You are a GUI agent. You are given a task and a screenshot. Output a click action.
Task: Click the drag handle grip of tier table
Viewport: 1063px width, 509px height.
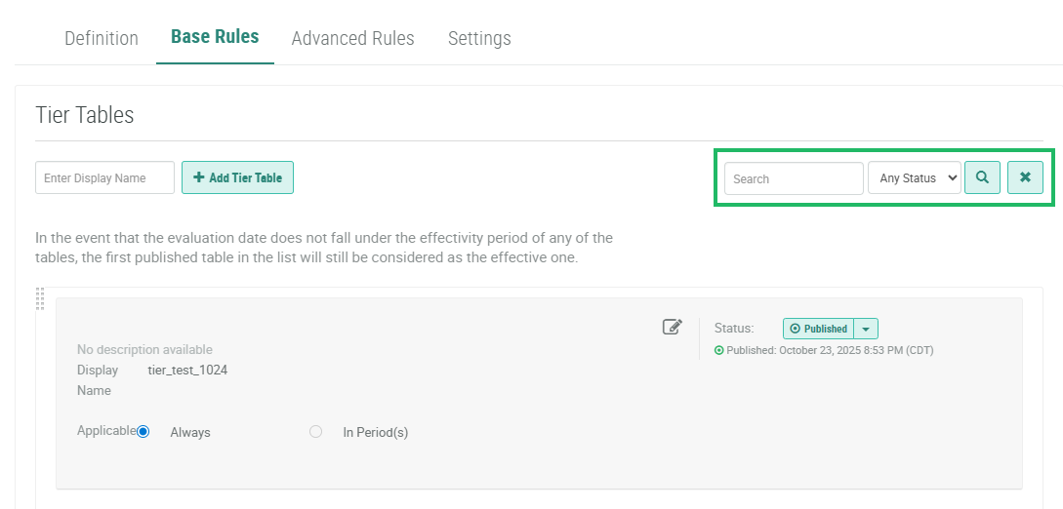tap(40, 298)
